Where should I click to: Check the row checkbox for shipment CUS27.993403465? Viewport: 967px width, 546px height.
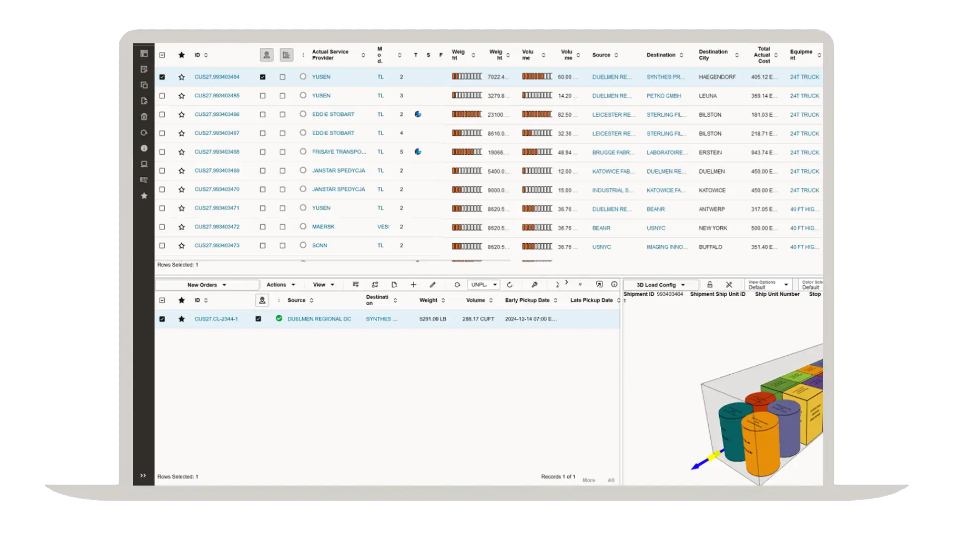pos(162,96)
